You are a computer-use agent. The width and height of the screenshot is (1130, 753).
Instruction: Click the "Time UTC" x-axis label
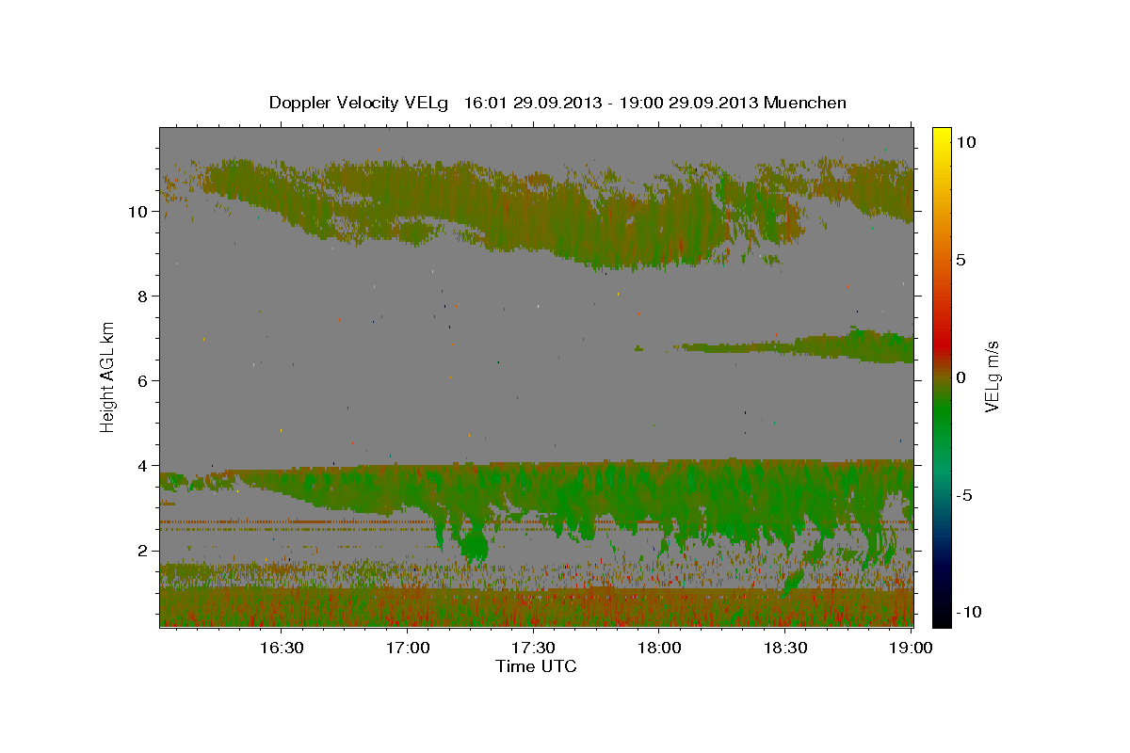coord(536,666)
